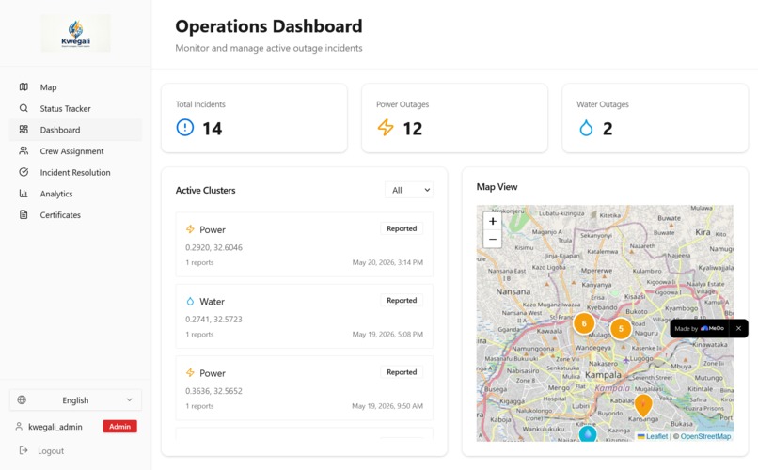Click the blue water drop map marker
Screen dimensions: 758x470
tap(588, 433)
